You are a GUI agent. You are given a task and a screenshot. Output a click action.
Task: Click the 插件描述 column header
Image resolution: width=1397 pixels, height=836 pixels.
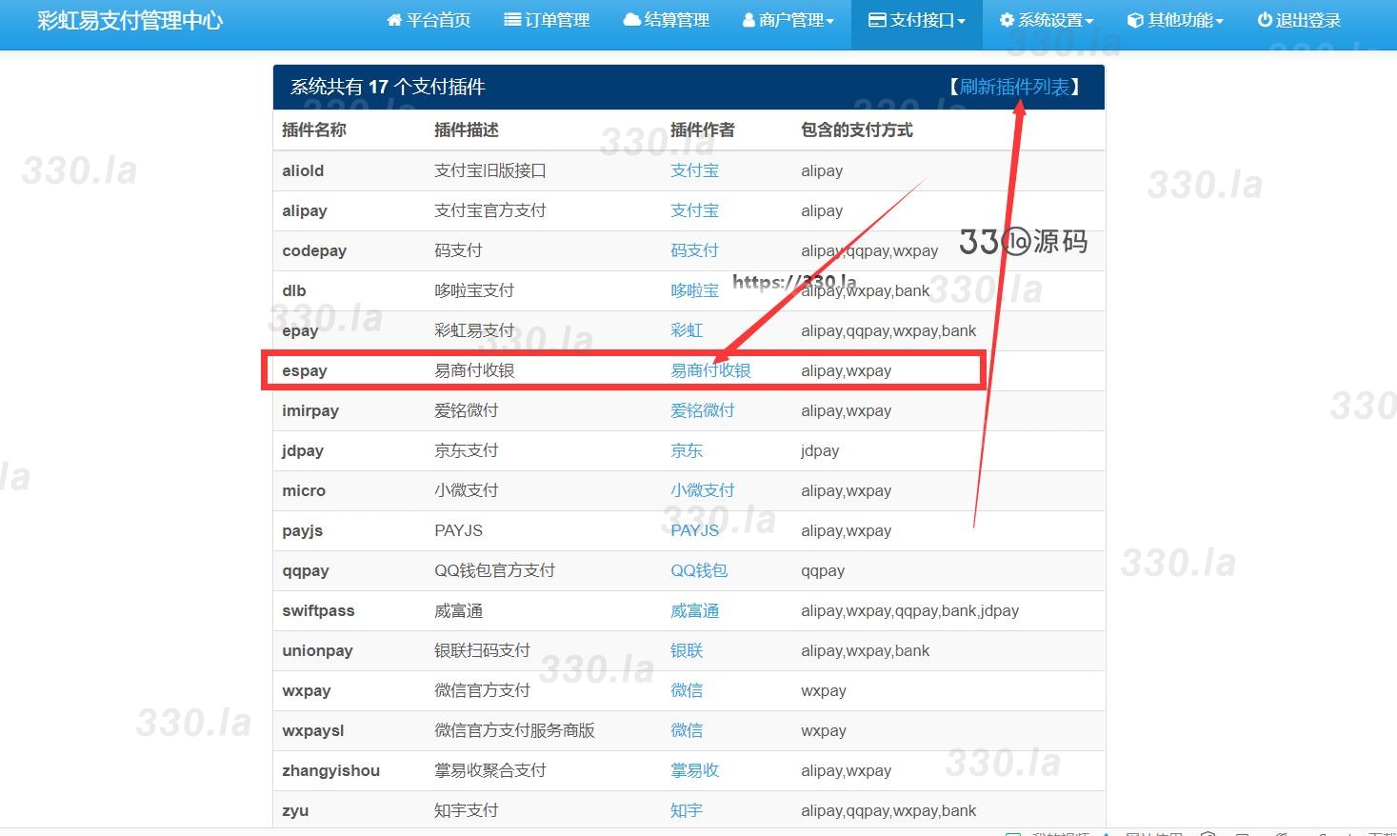(x=467, y=129)
